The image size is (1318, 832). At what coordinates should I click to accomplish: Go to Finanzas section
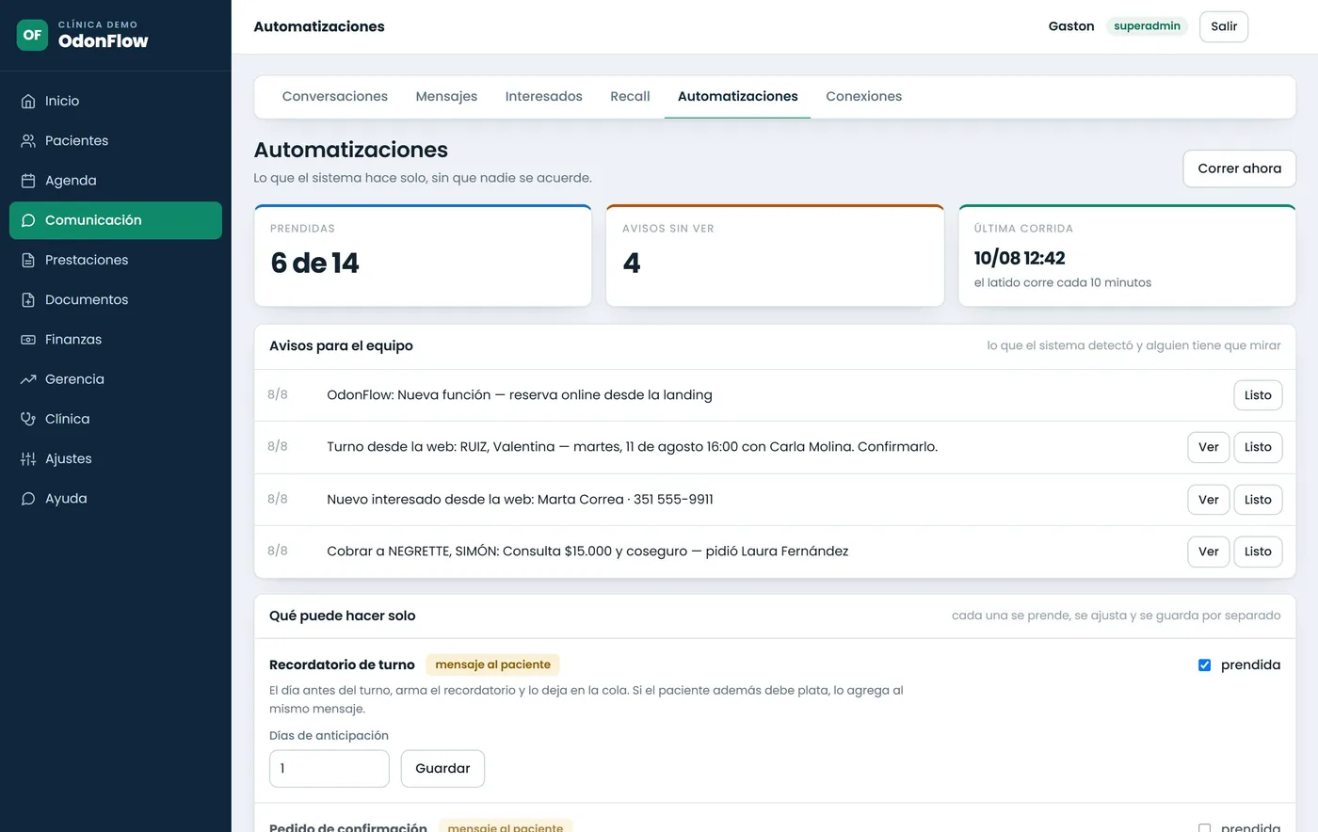coord(116,340)
